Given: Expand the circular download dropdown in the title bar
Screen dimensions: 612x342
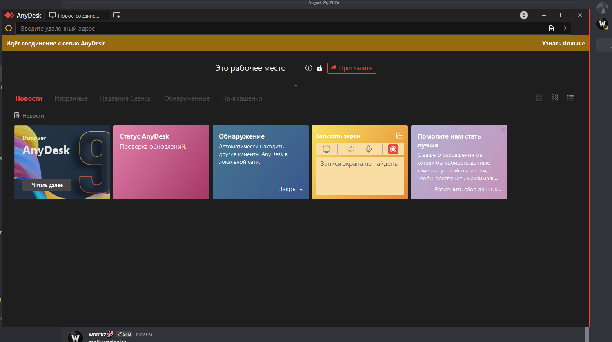Looking at the screenshot, I should pyautogui.click(x=524, y=15).
